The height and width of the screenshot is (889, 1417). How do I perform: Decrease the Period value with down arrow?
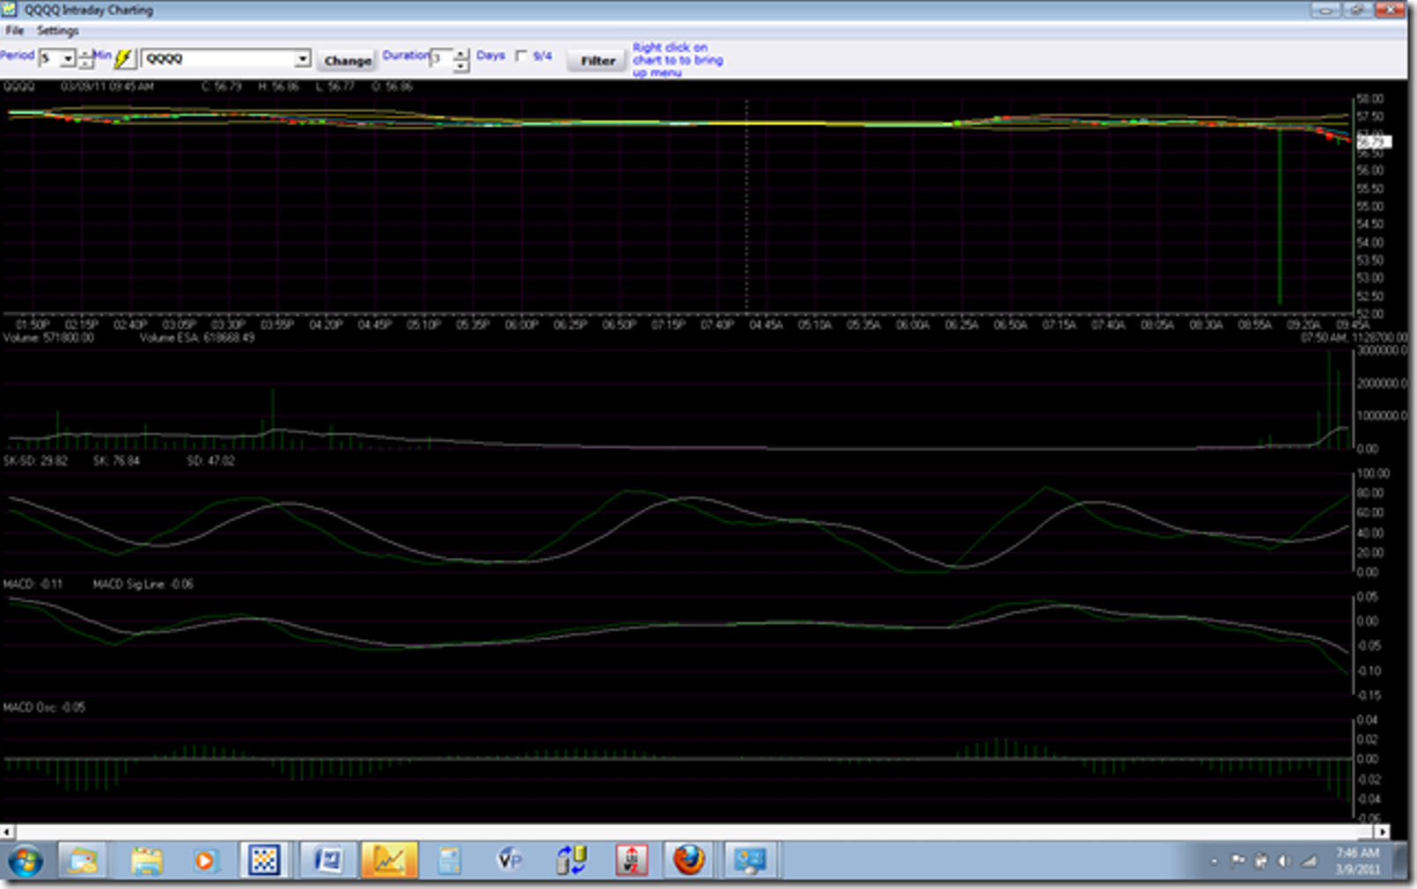(85, 64)
